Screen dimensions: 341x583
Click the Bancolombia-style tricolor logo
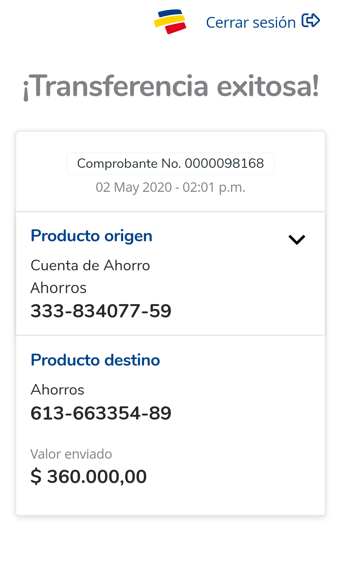tap(170, 21)
